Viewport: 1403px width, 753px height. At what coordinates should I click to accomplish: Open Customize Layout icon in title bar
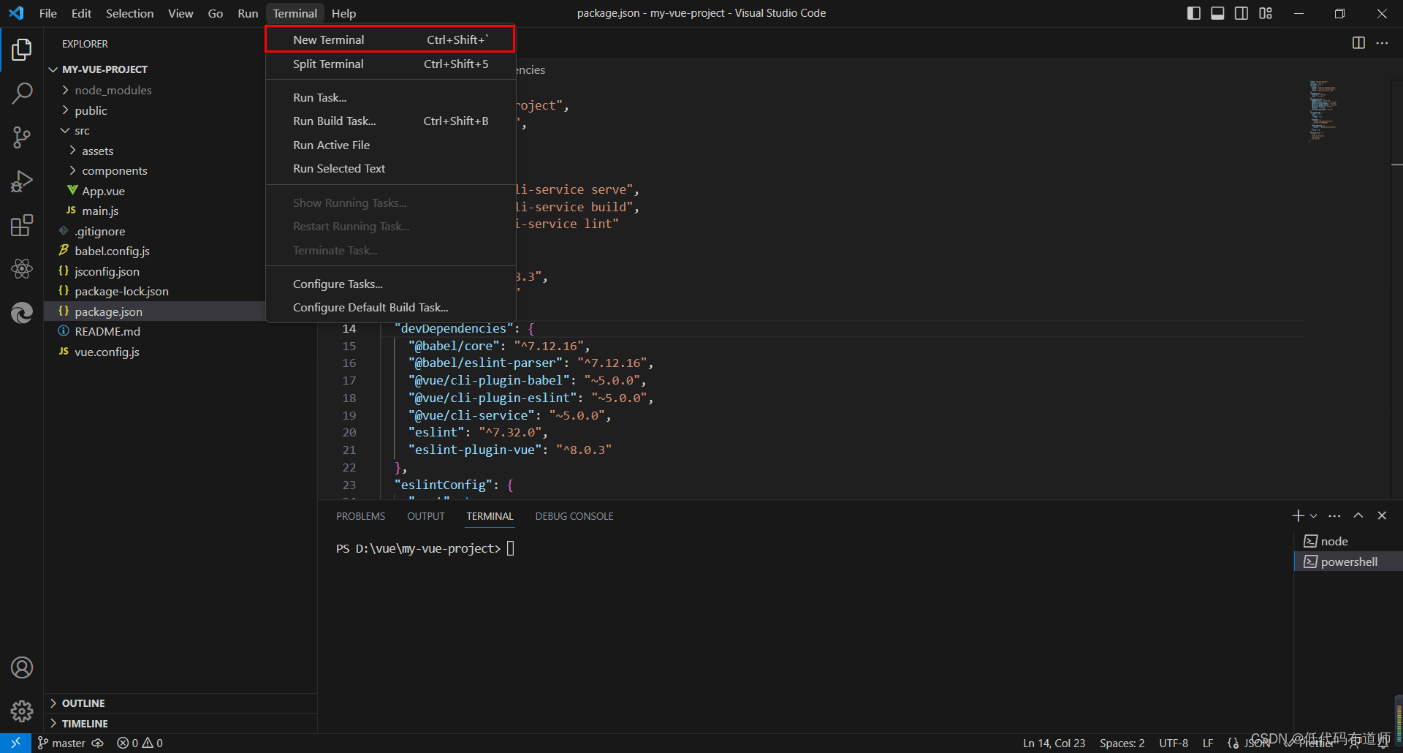[x=1266, y=13]
